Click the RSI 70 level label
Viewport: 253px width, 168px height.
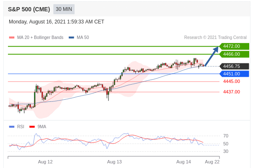[226, 136]
